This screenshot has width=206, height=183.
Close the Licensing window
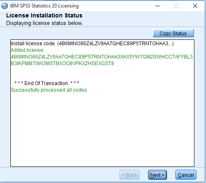(195, 6)
